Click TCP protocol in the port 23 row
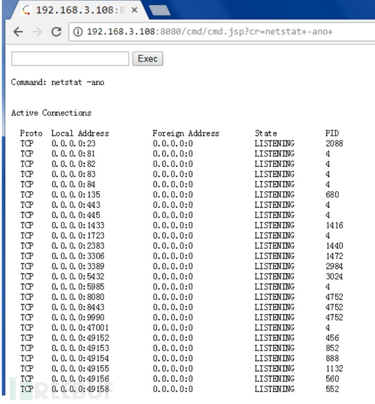 [27, 143]
